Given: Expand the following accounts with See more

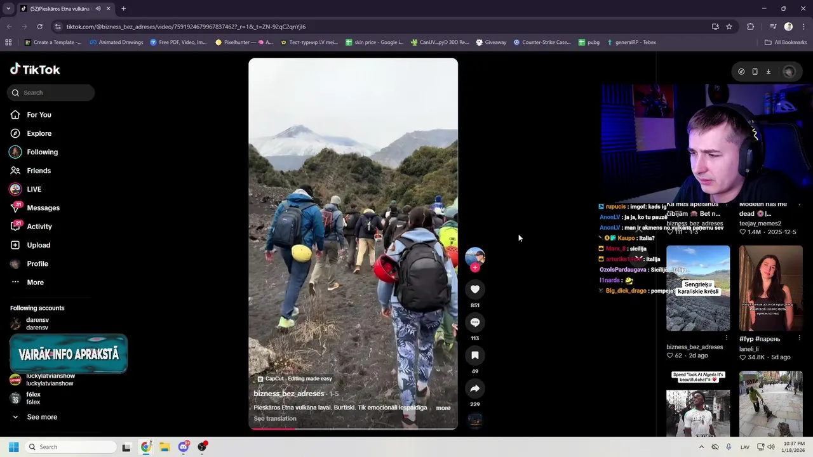Looking at the screenshot, I should (41, 417).
